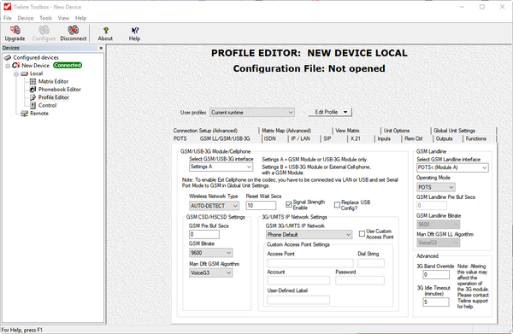
Task: Switch to Unit Options tab
Action: click(397, 131)
